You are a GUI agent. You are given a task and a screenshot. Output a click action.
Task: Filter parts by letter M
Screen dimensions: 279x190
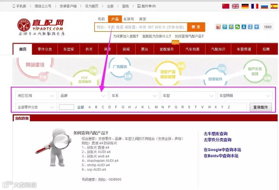(156, 107)
